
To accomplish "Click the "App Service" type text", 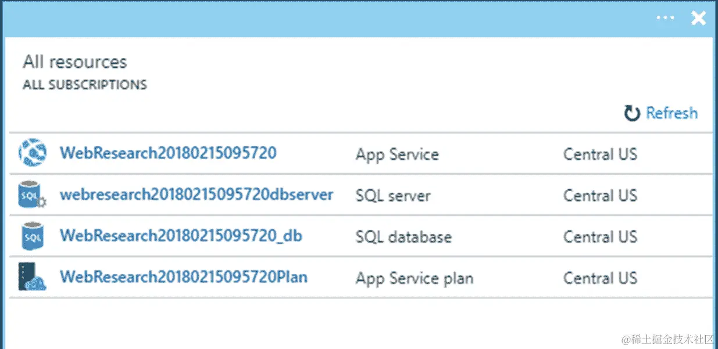I will pos(397,154).
